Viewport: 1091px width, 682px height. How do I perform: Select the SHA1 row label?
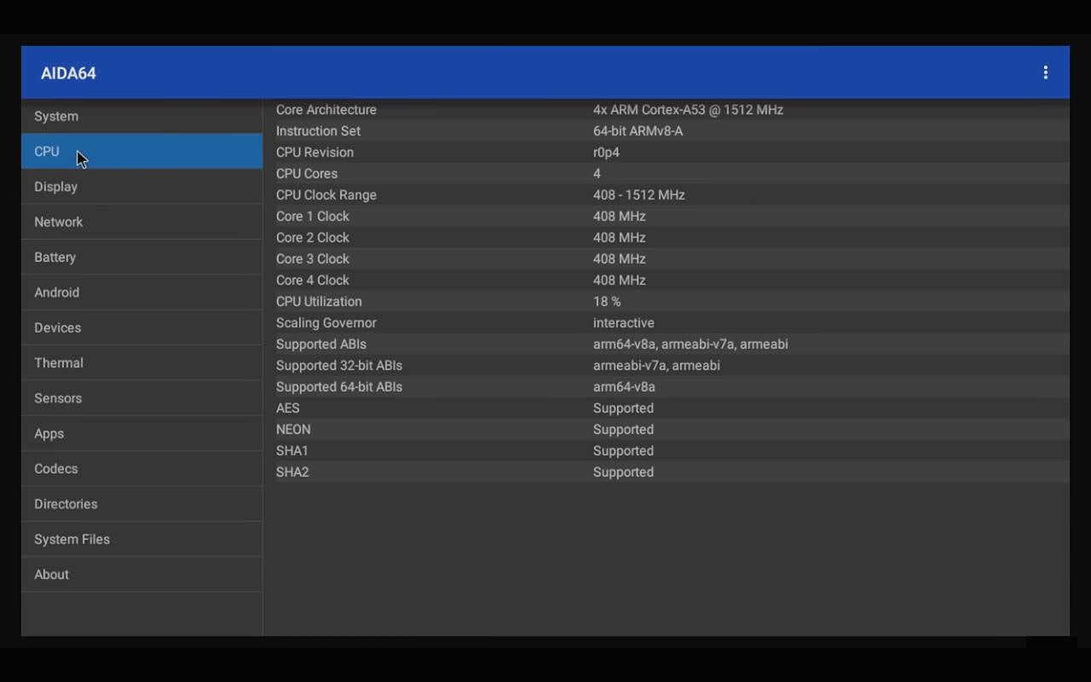click(x=292, y=451)
